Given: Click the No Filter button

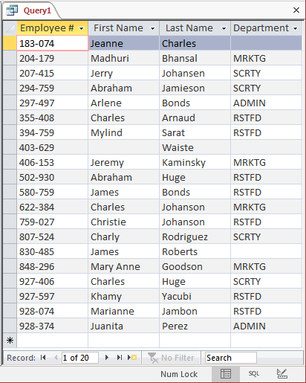Looking at the screenshot, I should pos(171,358).
